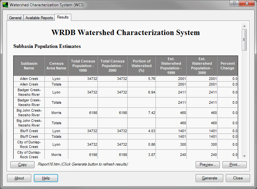Open the Available Reports tab
Viewport: 257px width, 189px height.
pos(39,18)
